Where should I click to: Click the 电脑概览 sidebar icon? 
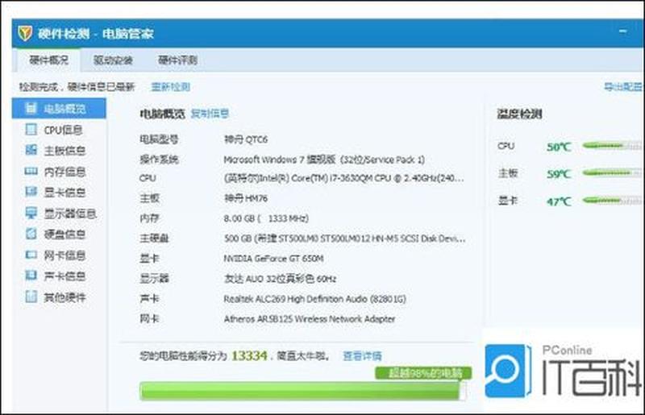(31, 108)
